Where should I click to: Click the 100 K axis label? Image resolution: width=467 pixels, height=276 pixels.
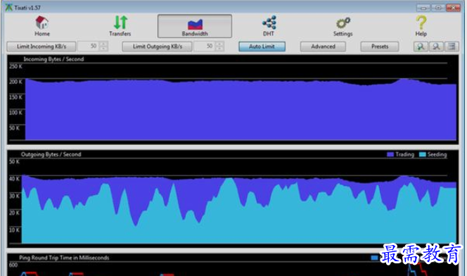coord(15,113)
